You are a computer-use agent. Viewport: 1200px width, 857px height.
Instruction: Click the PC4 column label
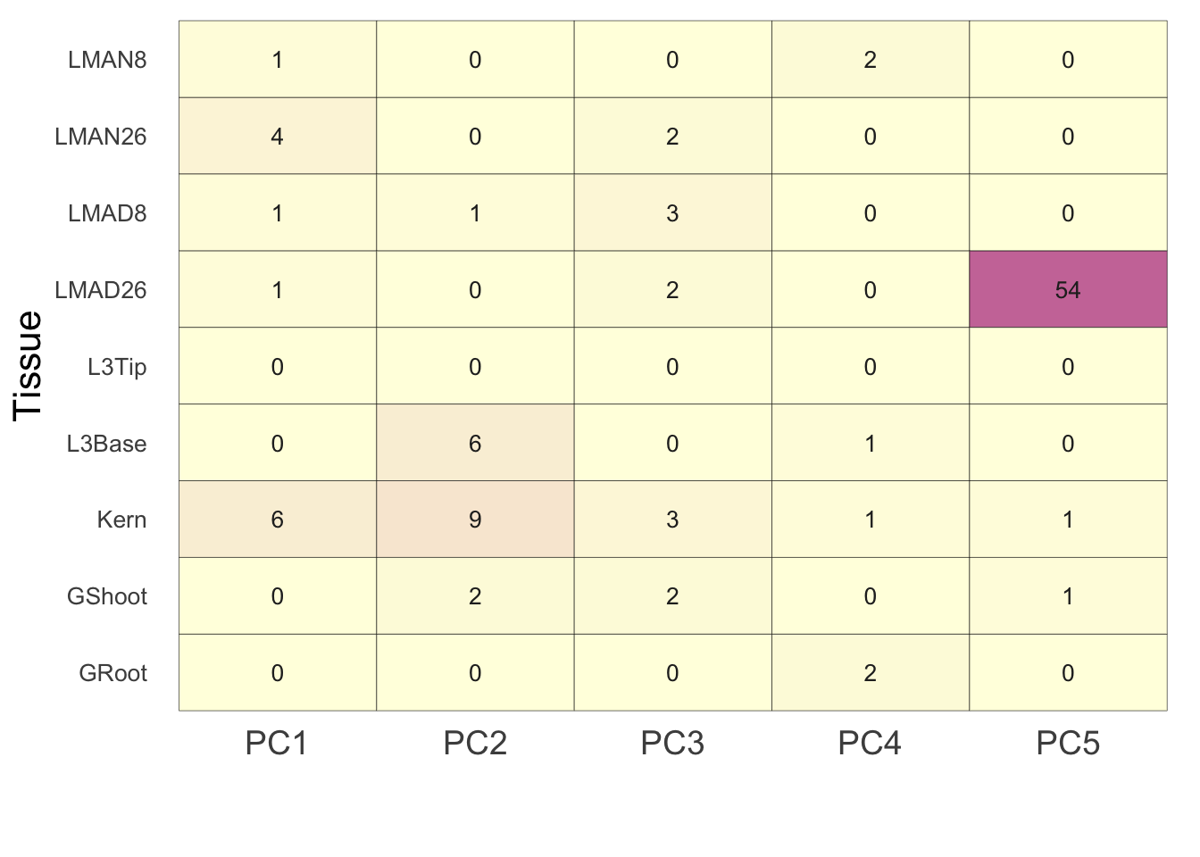click(x=870, y=743)
